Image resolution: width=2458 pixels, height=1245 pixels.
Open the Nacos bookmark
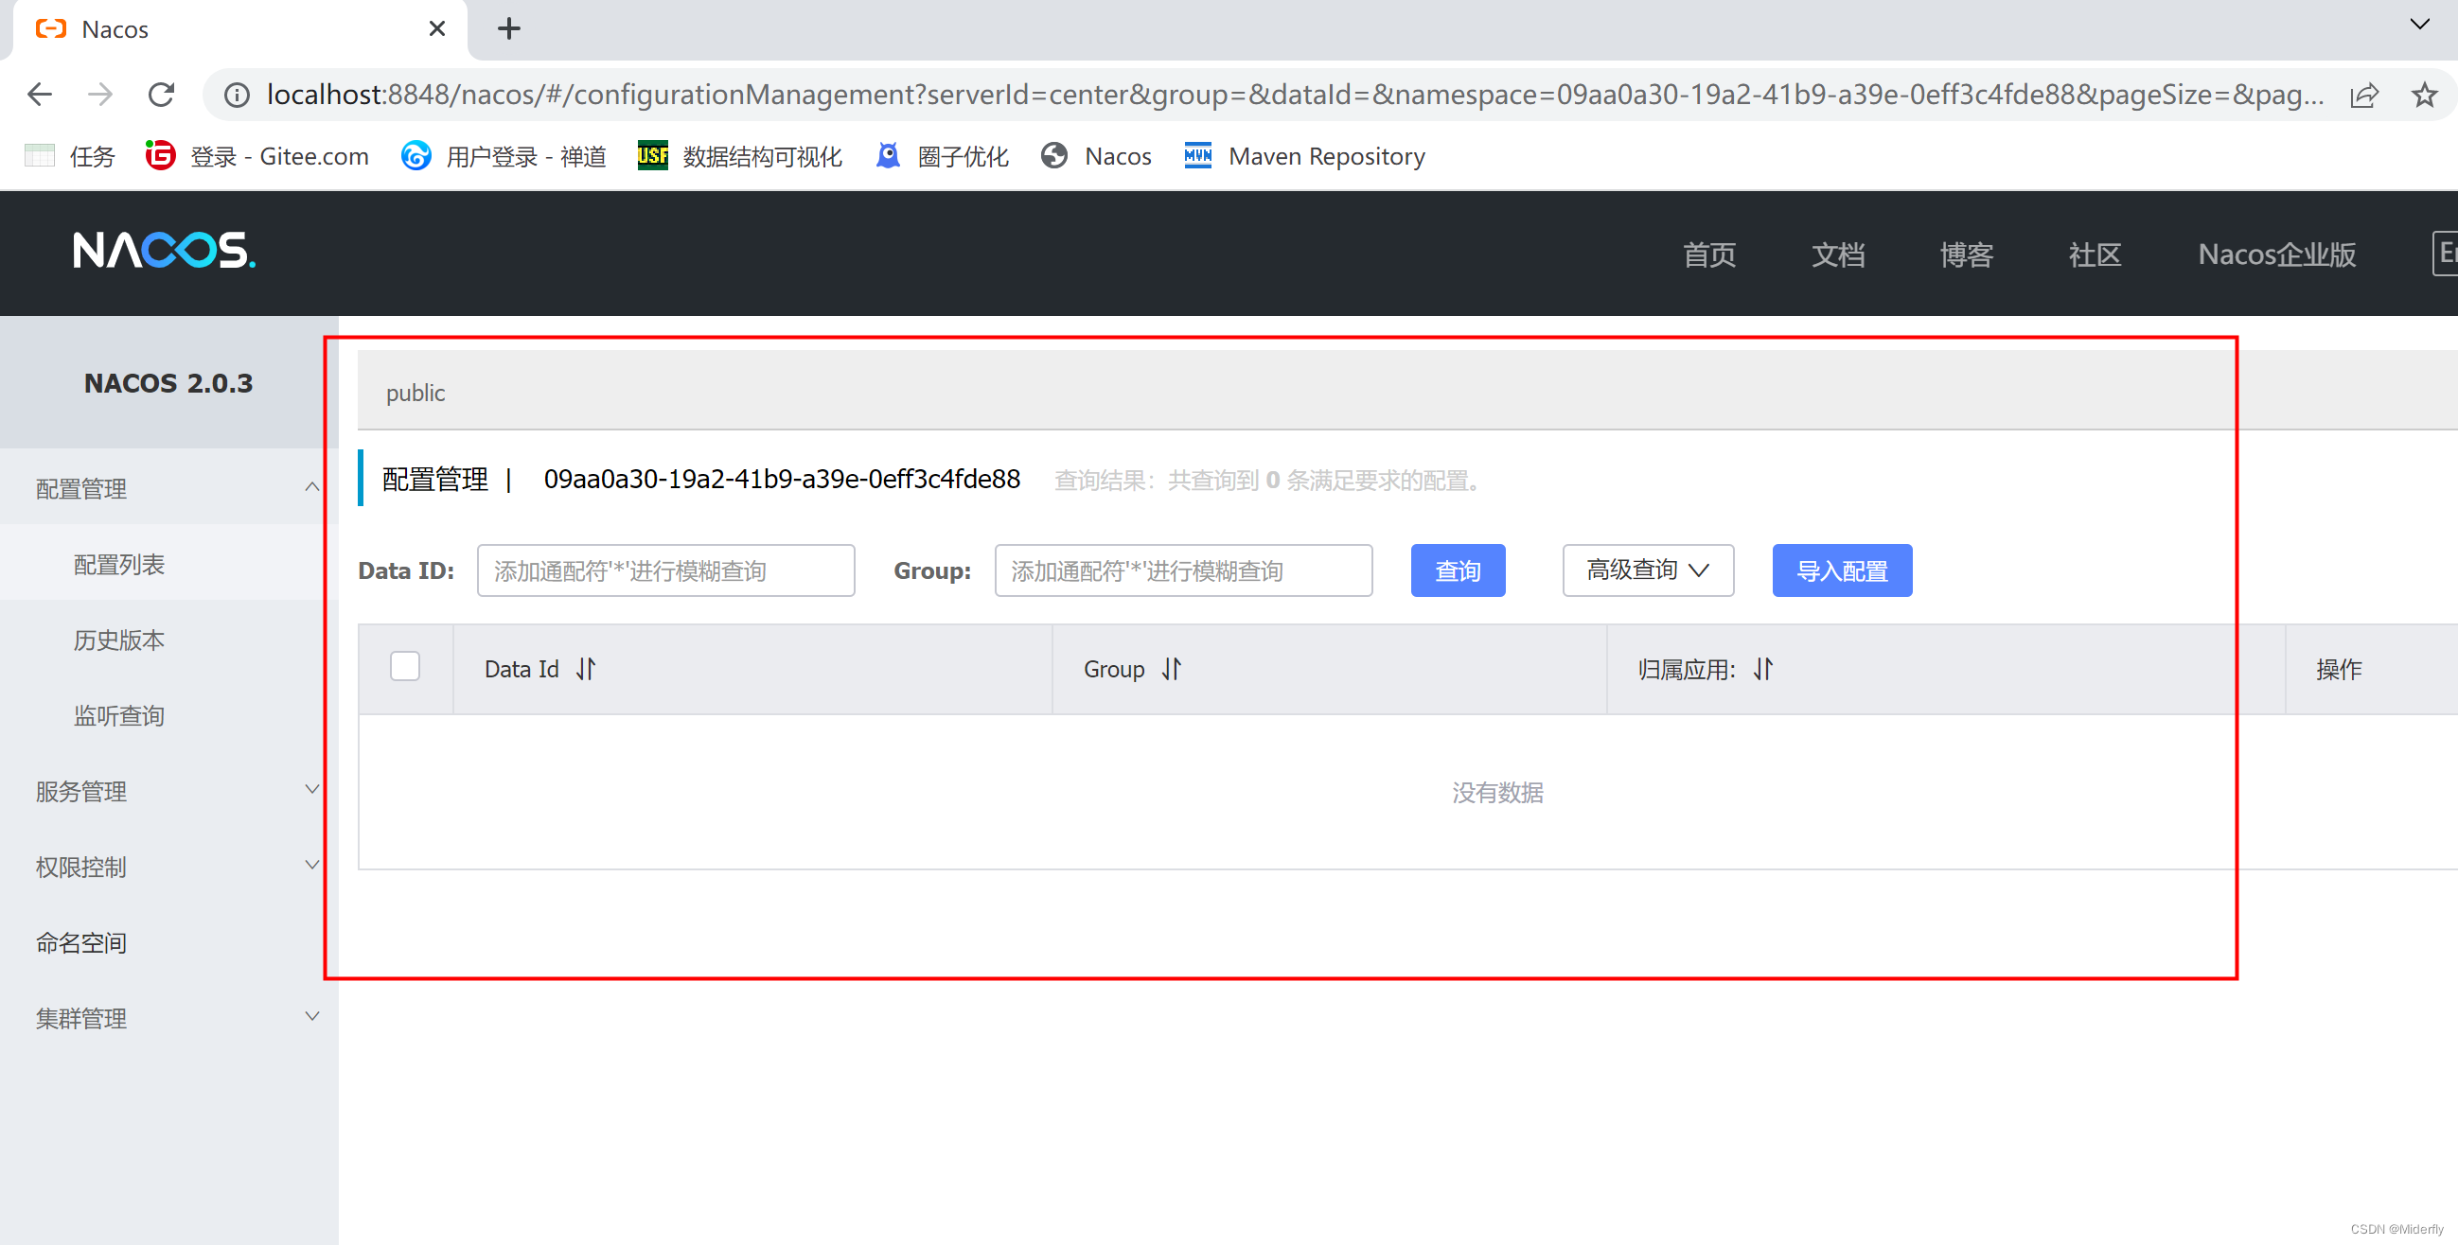pyautogui.click(x=1096, y=155)
